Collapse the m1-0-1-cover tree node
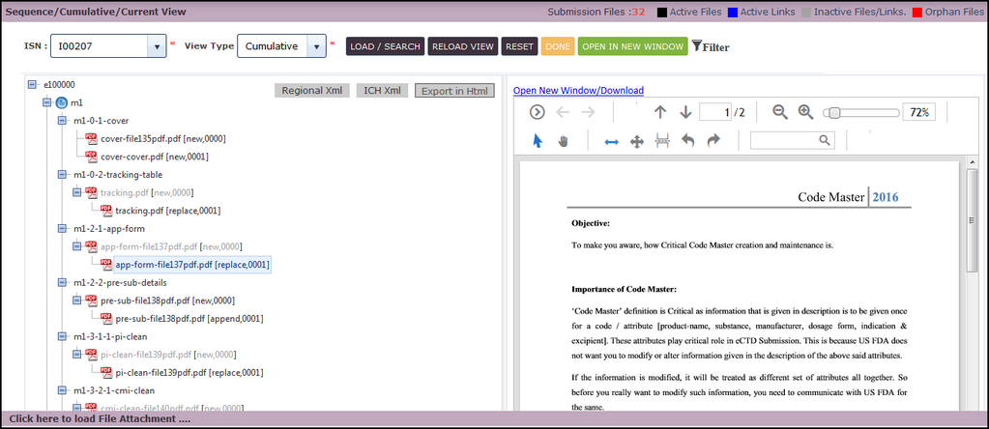 coord(63,120)
